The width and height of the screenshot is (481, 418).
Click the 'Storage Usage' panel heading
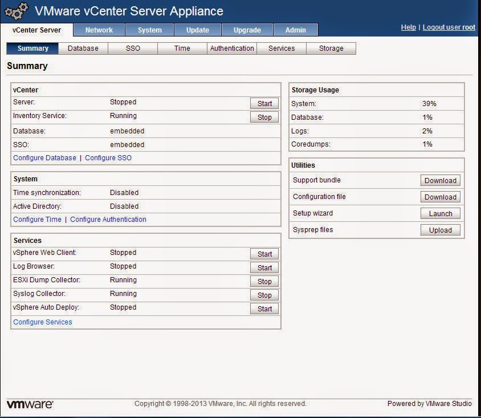(x=315, y=90)
